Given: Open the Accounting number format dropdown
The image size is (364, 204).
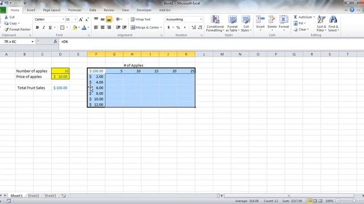Looking at the screenshot, I should [x=201, y=19].
